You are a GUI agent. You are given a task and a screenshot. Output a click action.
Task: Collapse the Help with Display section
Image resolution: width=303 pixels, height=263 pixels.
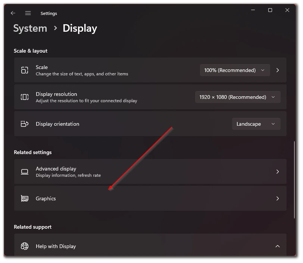click(278, 246)
